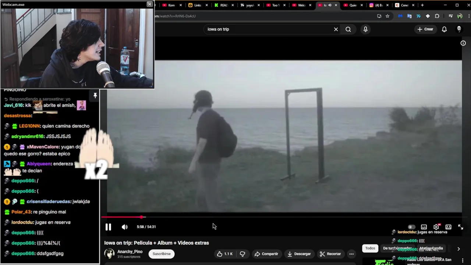The width and height of the screenshot is (471, 265).
Task: Open more actions three-dot menu
Action: point(351,254)
